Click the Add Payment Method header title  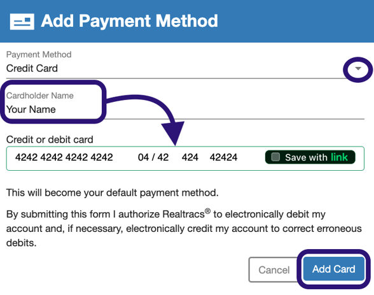(x=129, y=21)
